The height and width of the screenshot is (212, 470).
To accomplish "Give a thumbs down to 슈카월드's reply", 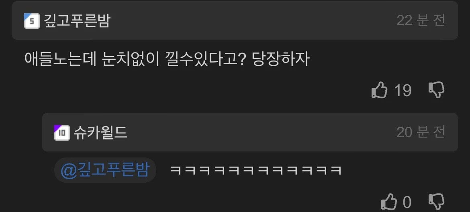I will pyautogui.click(x=436, y=202).
